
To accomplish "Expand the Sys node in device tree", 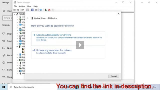I will click(x=17, y=71).
